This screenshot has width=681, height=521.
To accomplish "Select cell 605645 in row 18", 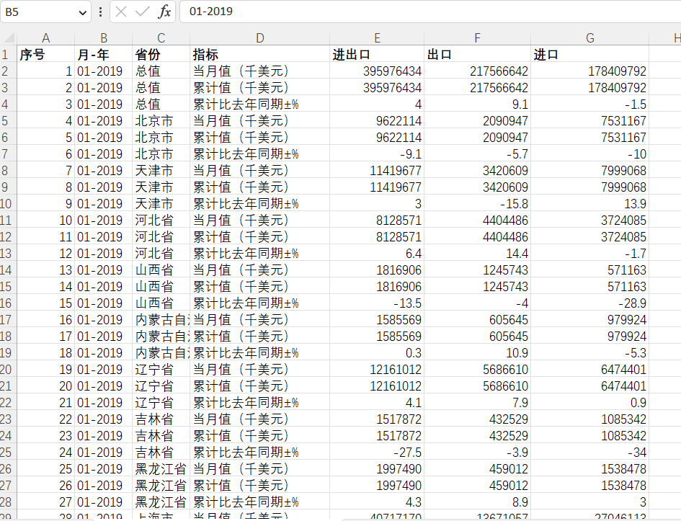I will tap(477, 337).
